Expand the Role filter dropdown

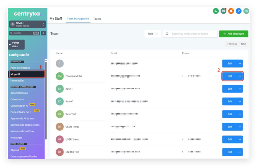pyautogui.click(x=153, y=34)
